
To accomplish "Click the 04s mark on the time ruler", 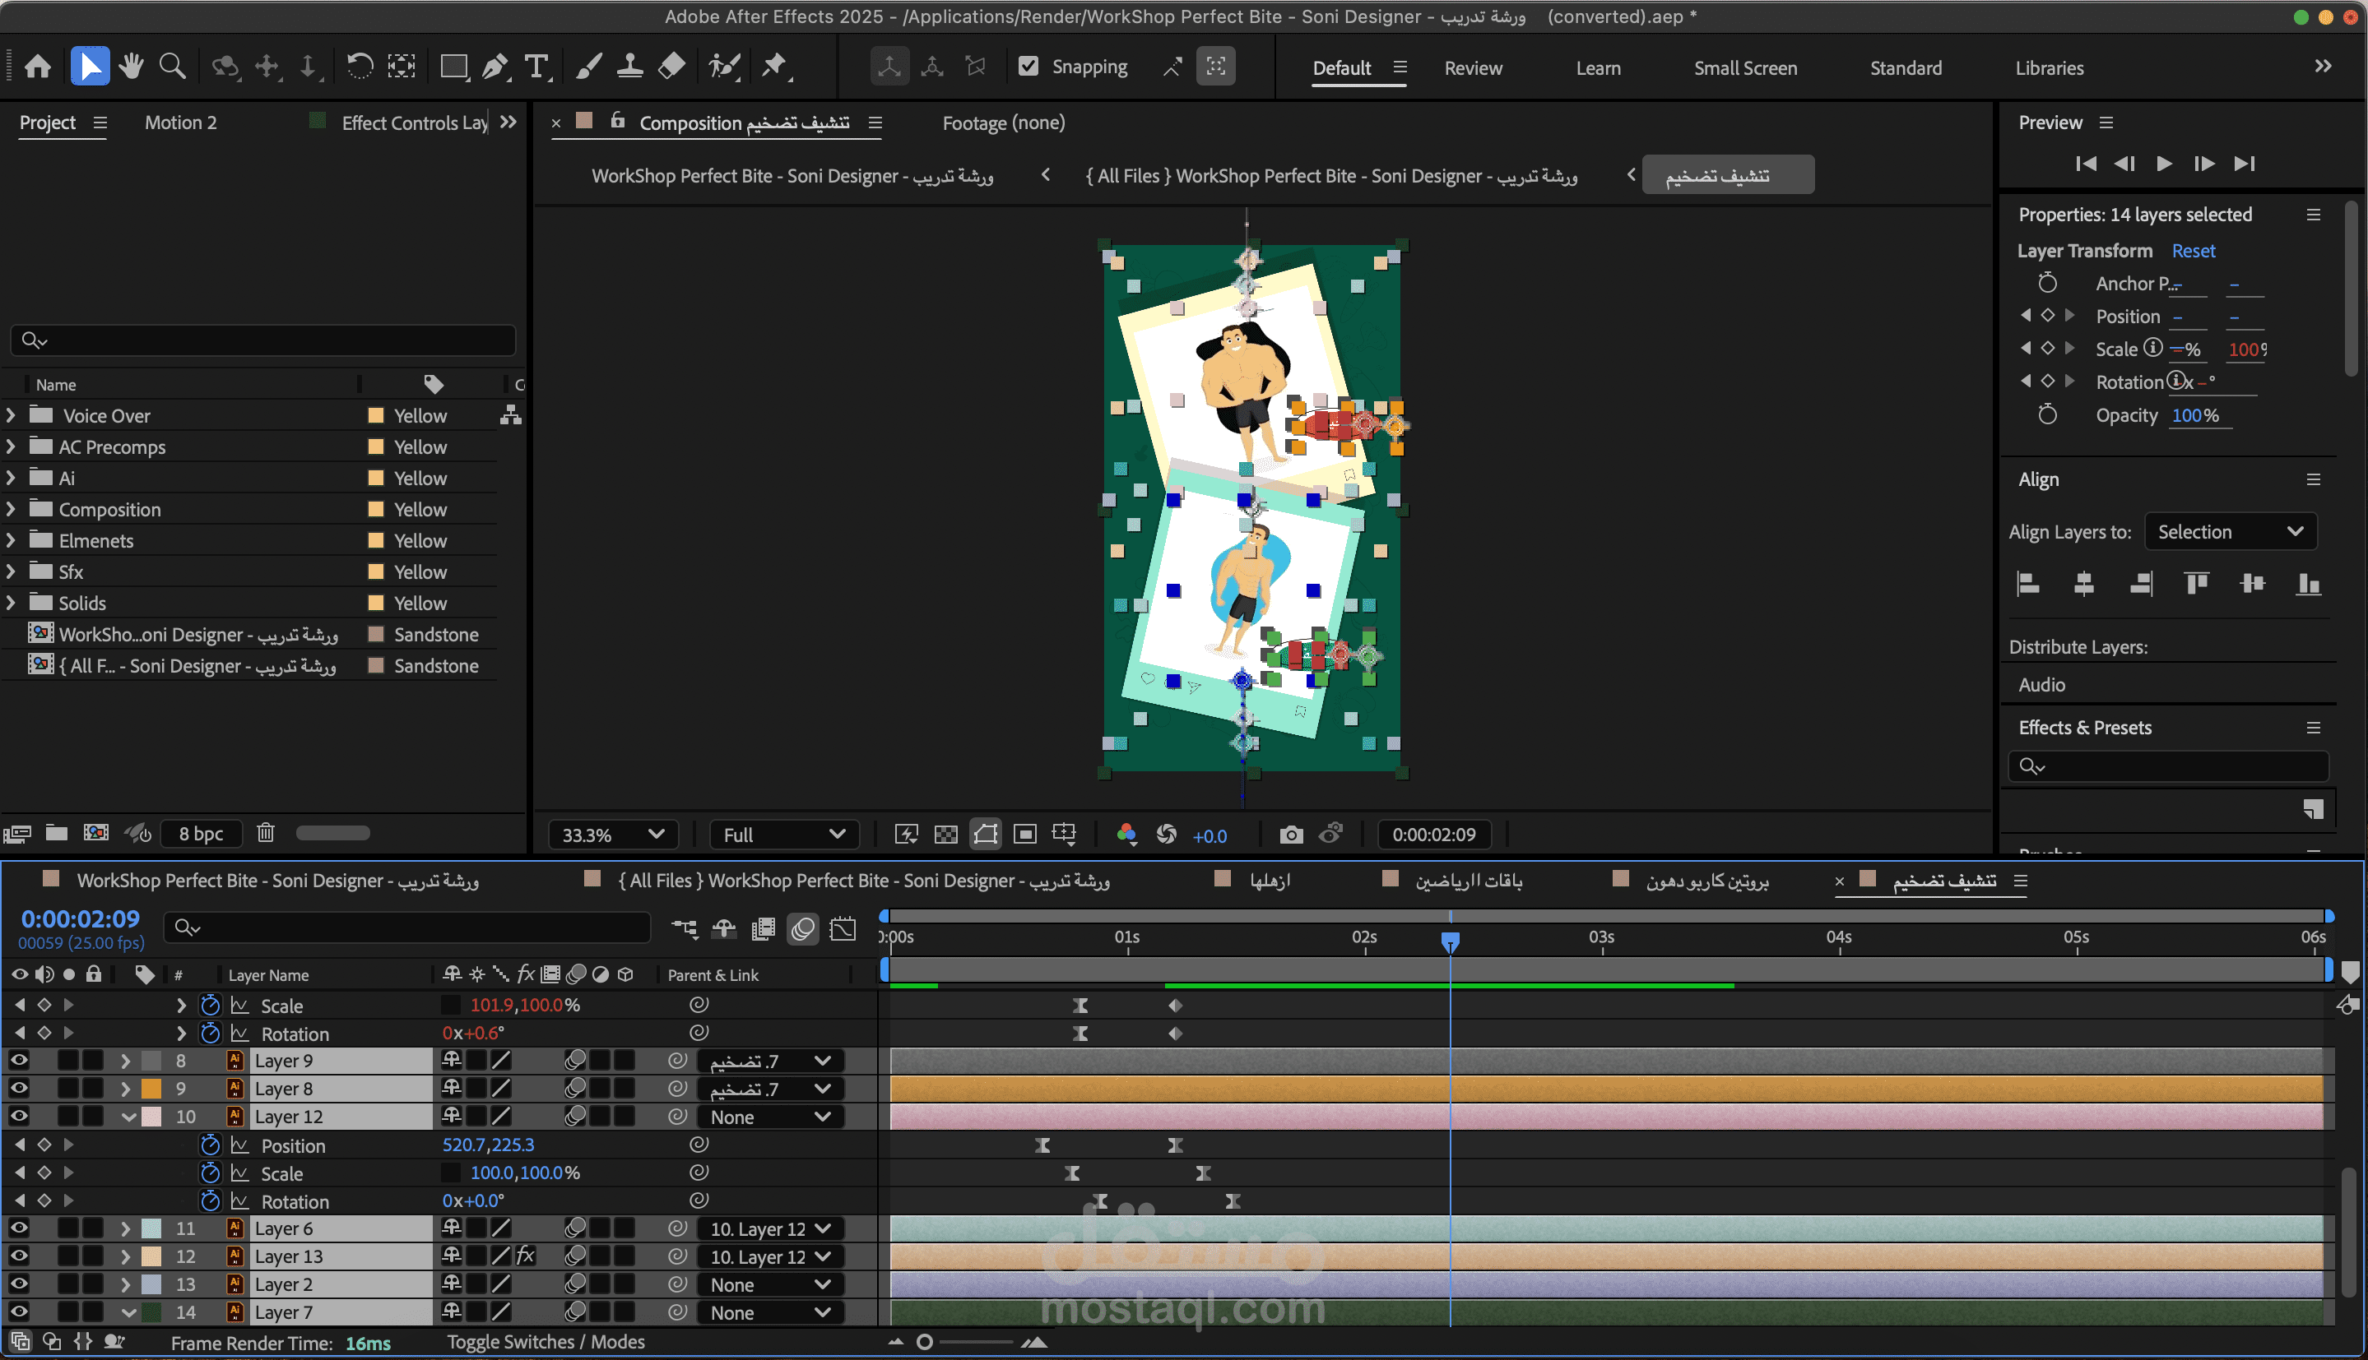I will 1839,937.
